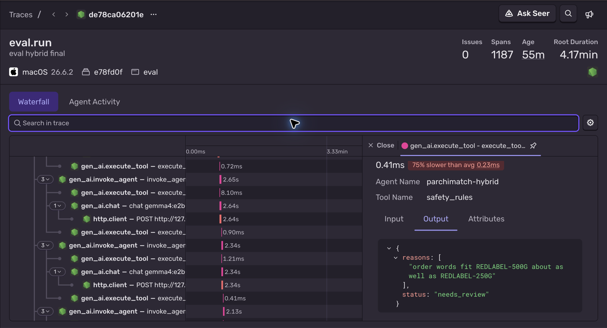Click the parchimatch-hybrid agent name value
This screenshot has width=607, height=328.
point(463,182)
